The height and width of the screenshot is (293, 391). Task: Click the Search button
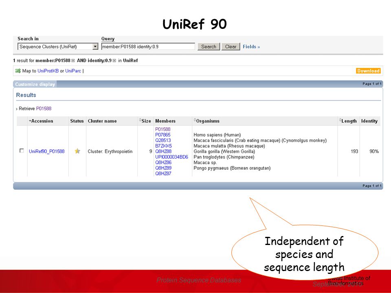209,46
